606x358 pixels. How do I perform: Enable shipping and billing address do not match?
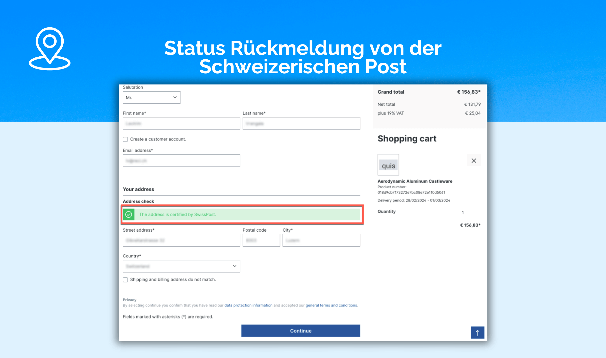click(125, 280)
